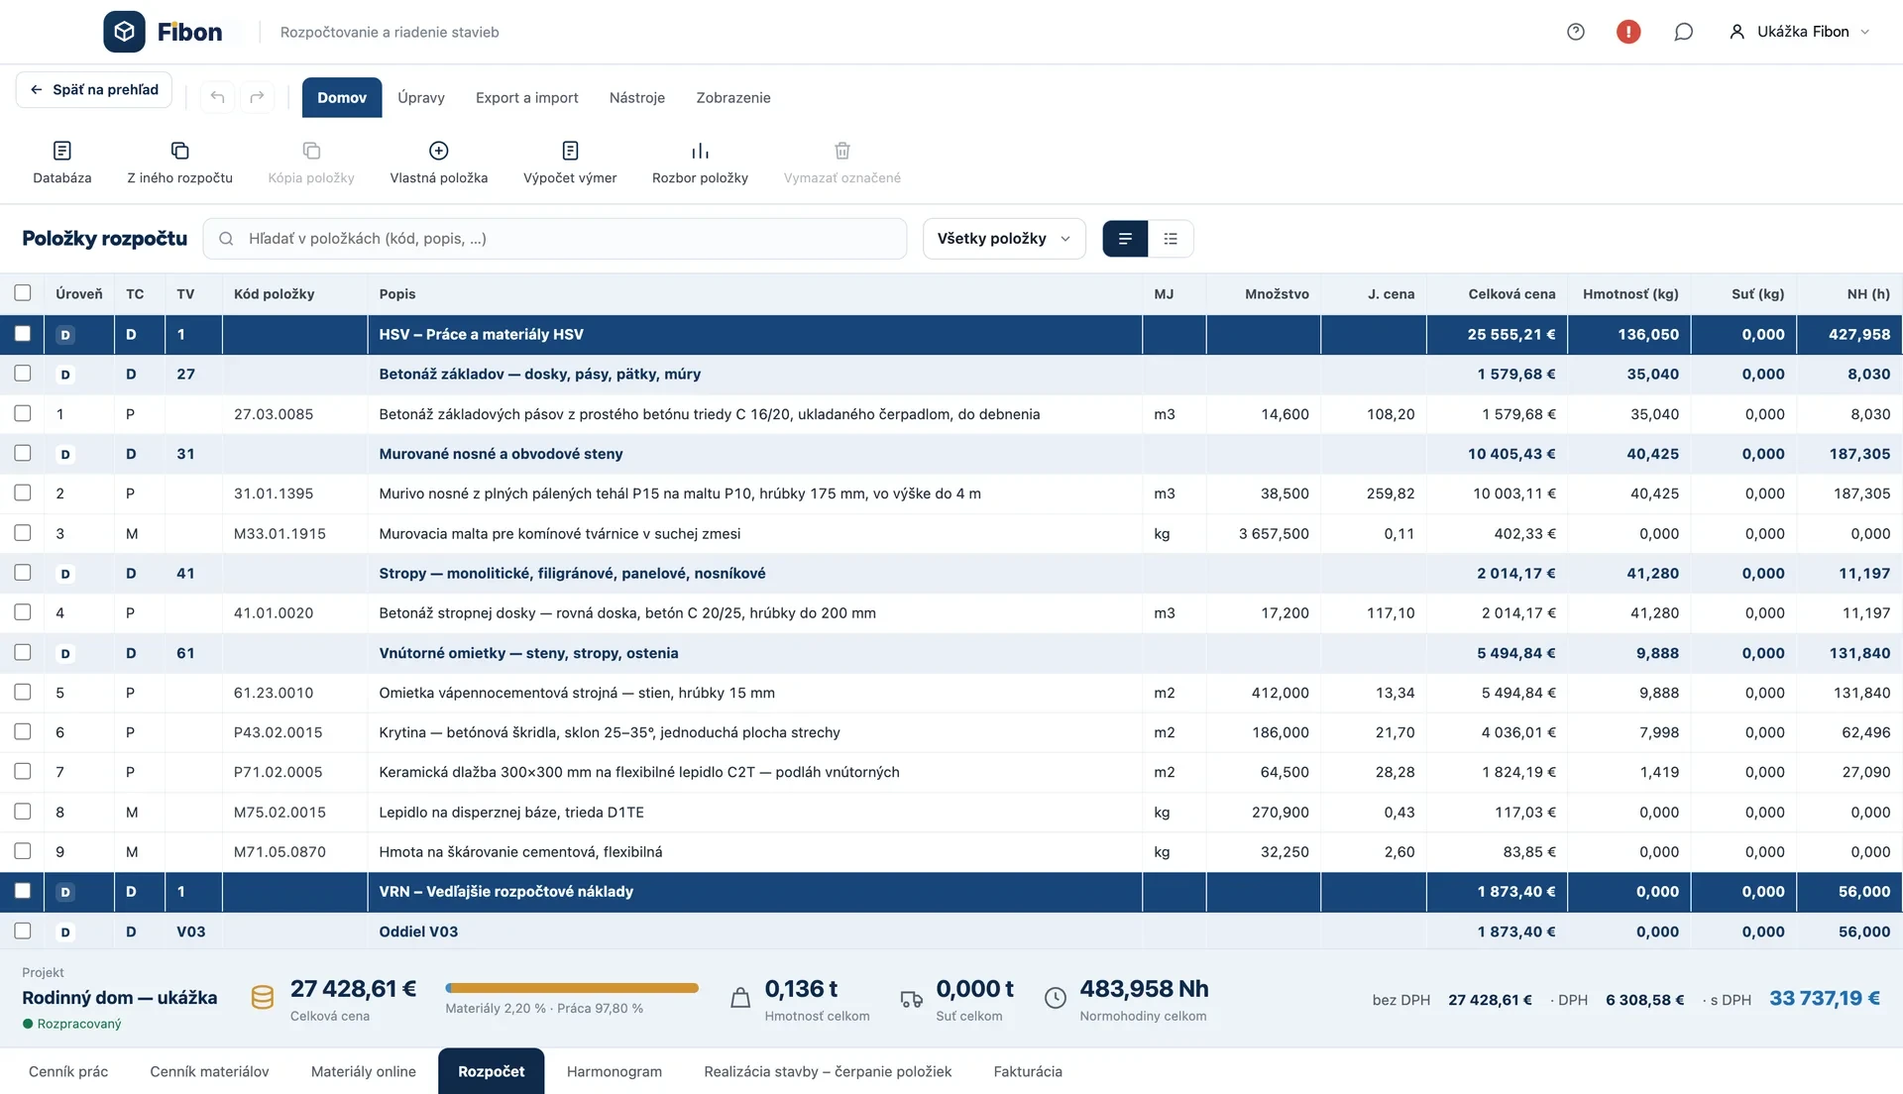
Task: Tick the checkbox for HSV section row
Action: (23, 334)
